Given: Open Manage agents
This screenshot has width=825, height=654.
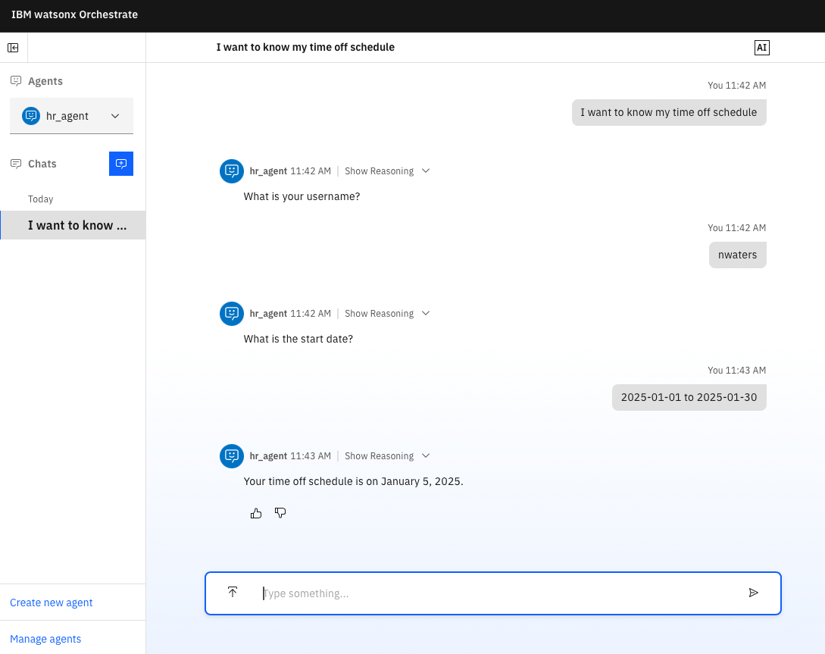Looking at the screenshot, I should (x=45, y=639).
